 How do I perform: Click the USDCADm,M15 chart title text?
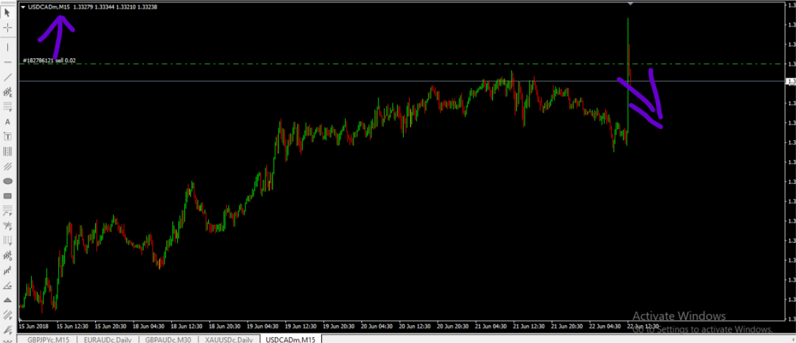[x=49, y=7]
